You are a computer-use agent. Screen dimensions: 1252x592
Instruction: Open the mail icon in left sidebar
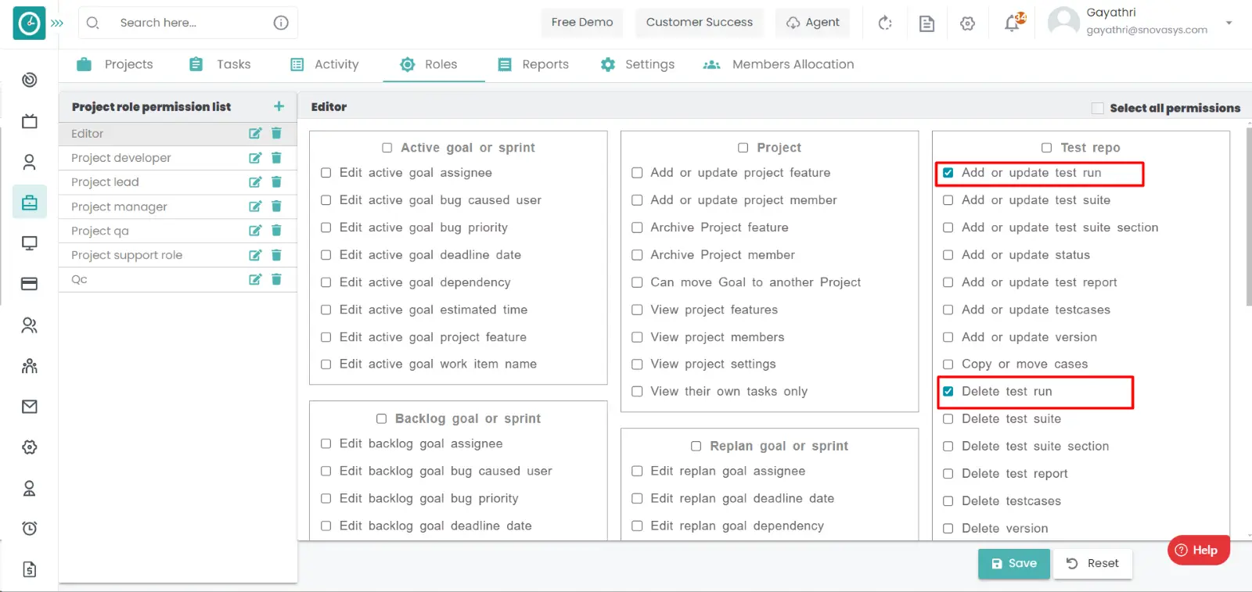pos(30,407)
